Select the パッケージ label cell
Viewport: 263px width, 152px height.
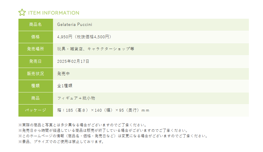tap(36, 110)
